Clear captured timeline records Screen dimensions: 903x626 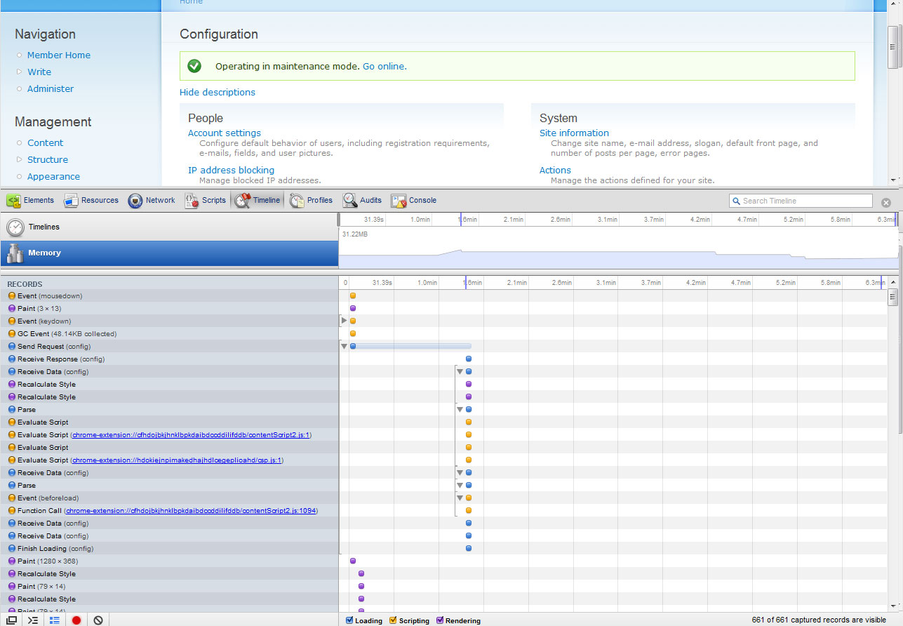click(98, 620)
